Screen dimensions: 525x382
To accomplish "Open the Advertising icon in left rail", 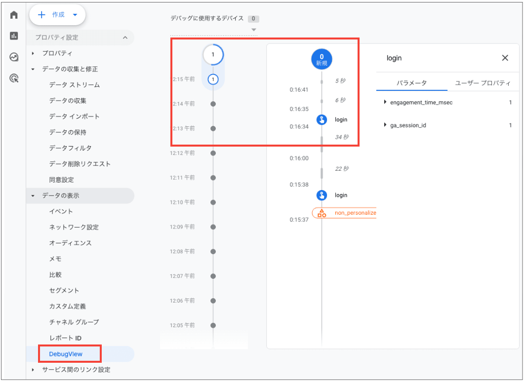I will click(x=14, y=78).
